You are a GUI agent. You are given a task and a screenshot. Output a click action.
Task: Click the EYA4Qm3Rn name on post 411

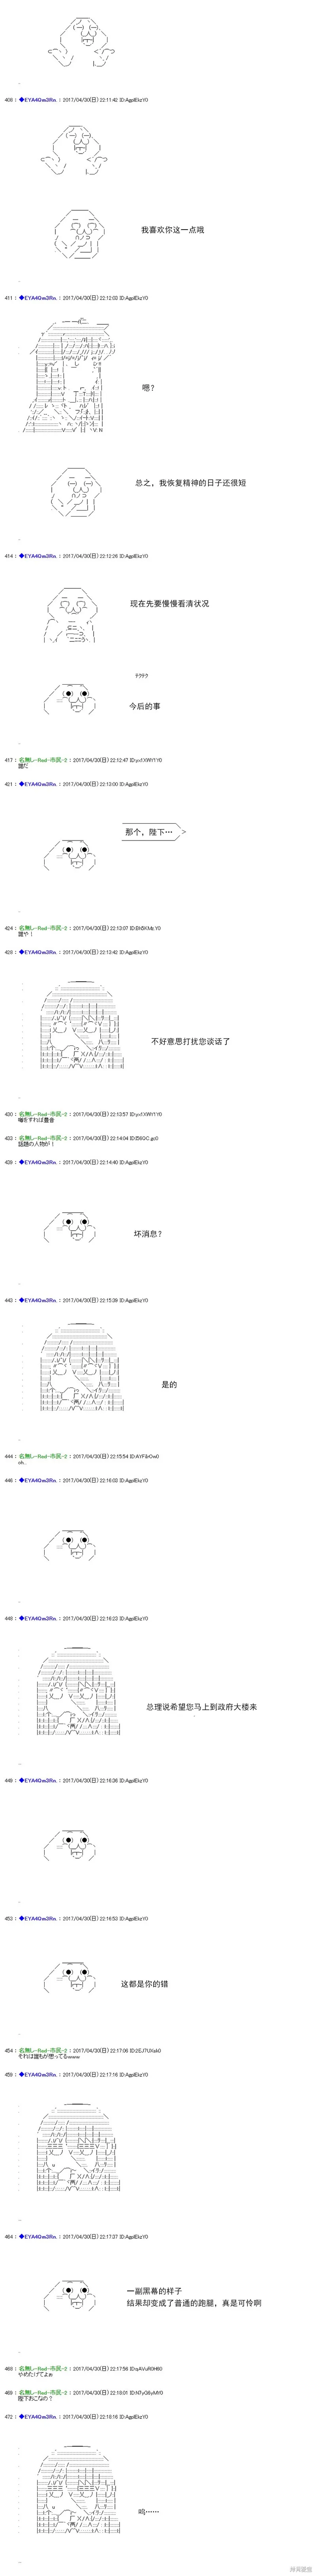coord(39,297)
